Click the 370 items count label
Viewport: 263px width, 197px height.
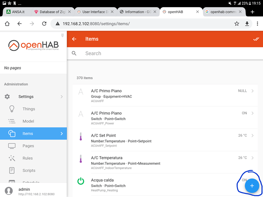[x=85, y=78]
